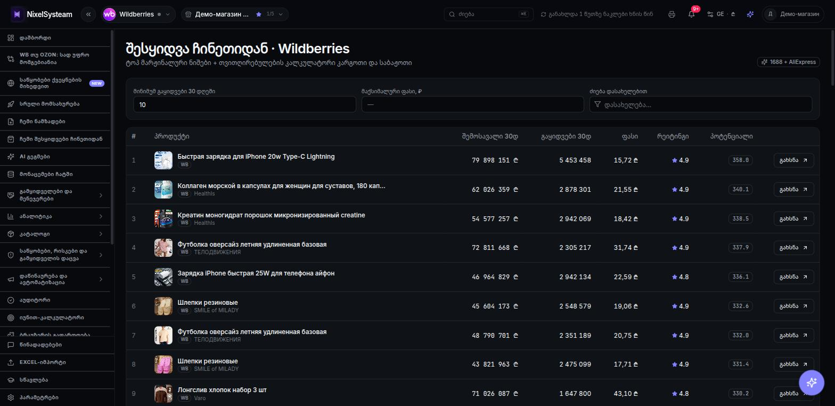Open the პარამეტრები sidebar item
The width and height of the screenshot is (835, 406).
pyautogui.click(x=56, y=397)
